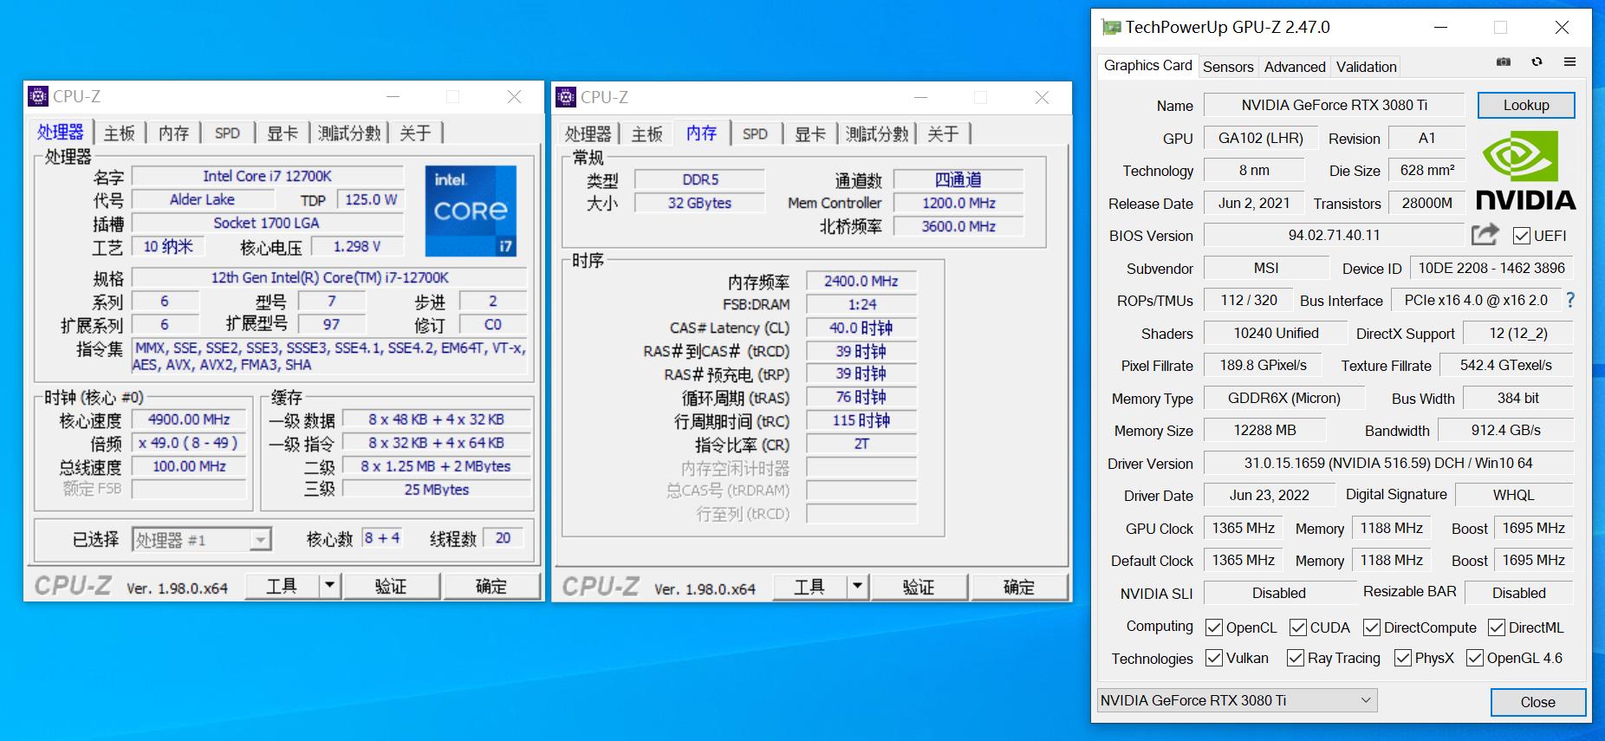Click the Bus Interface question mark icon

click(1570, 300)
